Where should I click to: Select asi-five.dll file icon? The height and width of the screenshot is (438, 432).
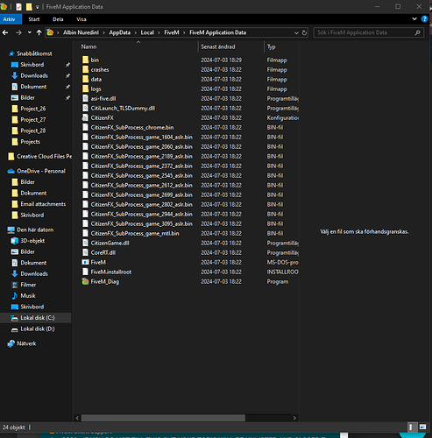tap(85, 98)
